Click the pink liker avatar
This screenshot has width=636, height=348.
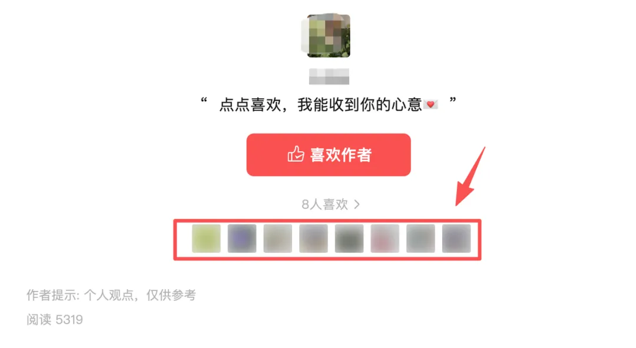click(385, 239)
